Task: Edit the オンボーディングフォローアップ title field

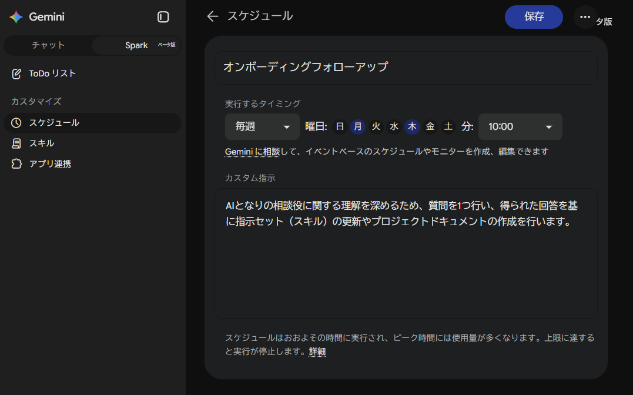Action: [406, 68]
